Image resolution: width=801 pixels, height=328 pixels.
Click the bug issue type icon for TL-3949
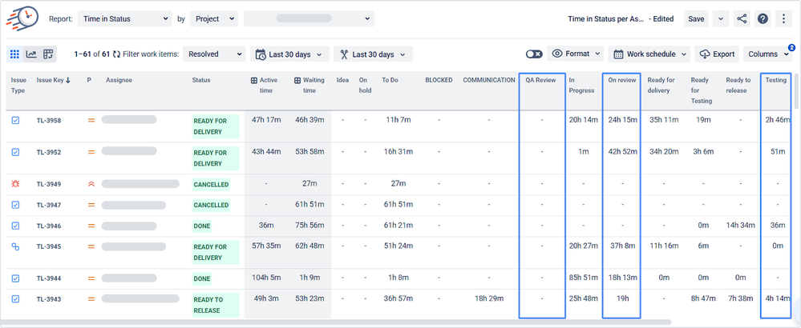pyautogui.click(x=15, y=184)
